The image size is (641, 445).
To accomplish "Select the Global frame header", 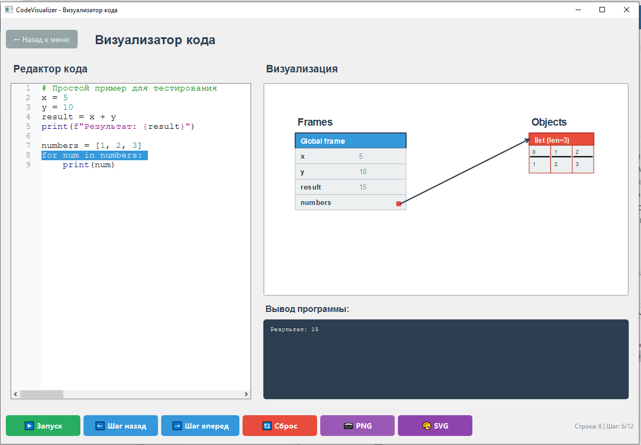I will [351, 141].
